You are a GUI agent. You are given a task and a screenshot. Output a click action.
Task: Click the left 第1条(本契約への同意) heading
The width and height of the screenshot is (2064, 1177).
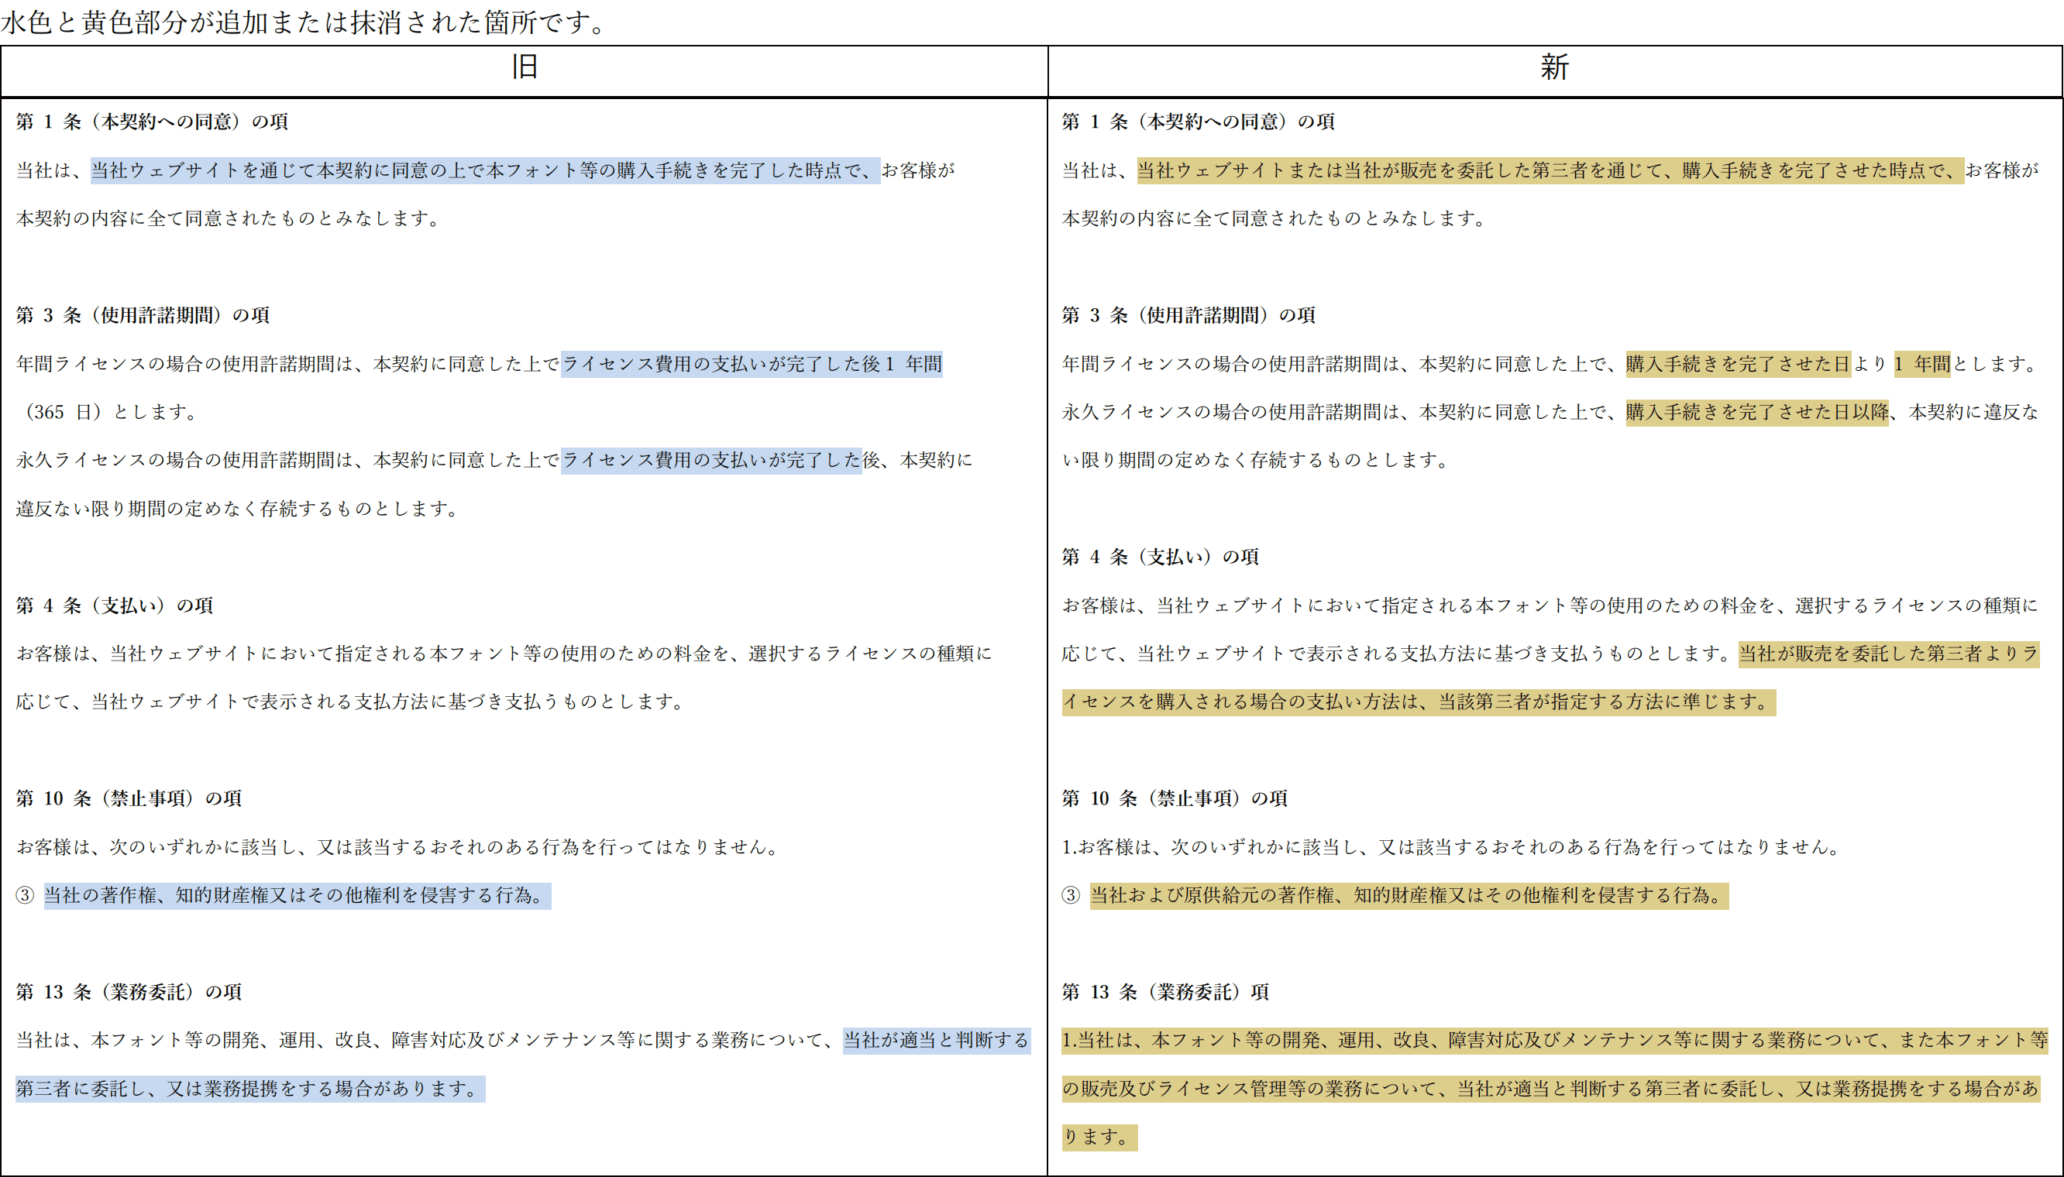(x=152, y=122)
